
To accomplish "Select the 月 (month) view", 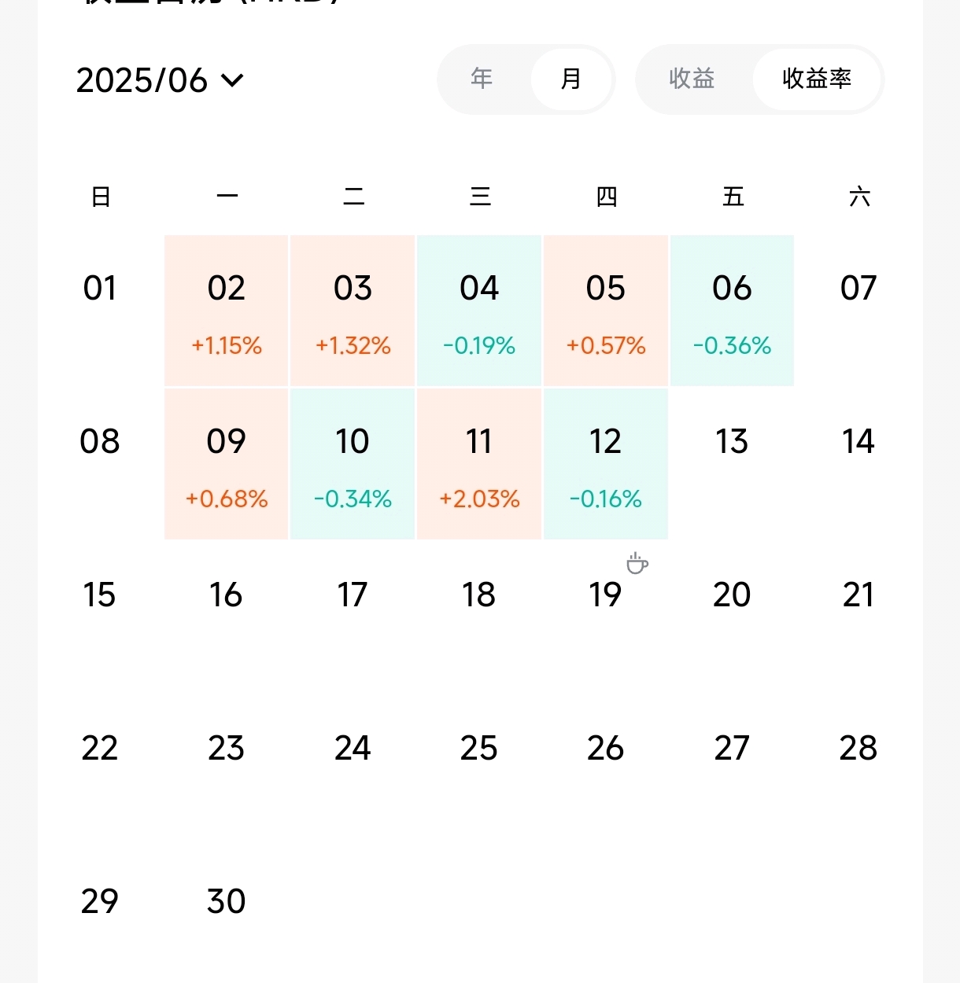I will (x=571, y=79).
